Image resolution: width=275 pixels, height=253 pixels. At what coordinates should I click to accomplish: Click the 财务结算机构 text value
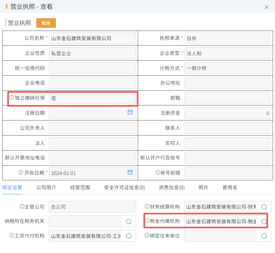tap(221, 207)
